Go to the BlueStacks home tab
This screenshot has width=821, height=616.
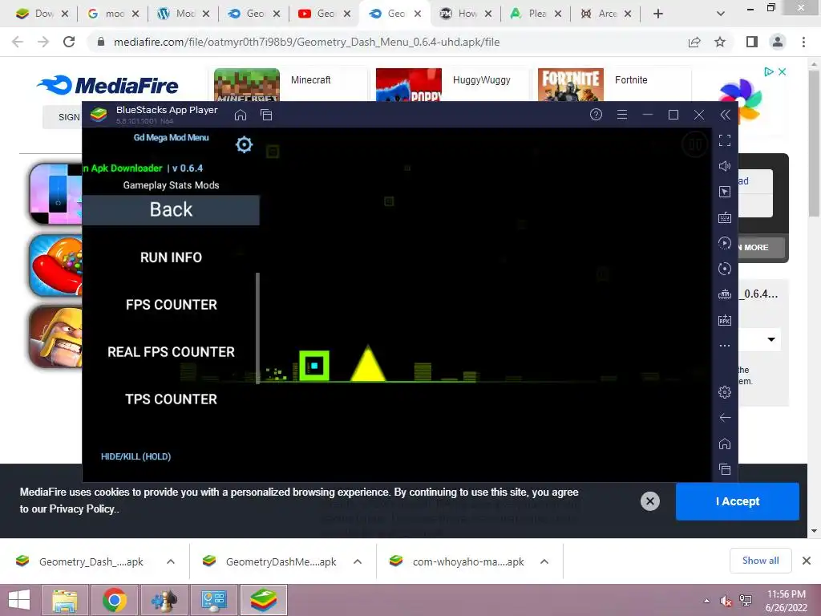click(x=241, y=115)
